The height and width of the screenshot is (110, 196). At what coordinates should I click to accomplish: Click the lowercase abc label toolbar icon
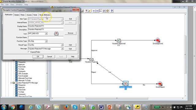coord(101,11)
